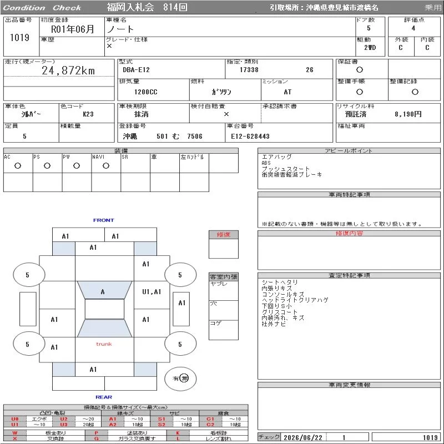Click the mileage '24,872km'
444x444 pixels.
[68, 70]
